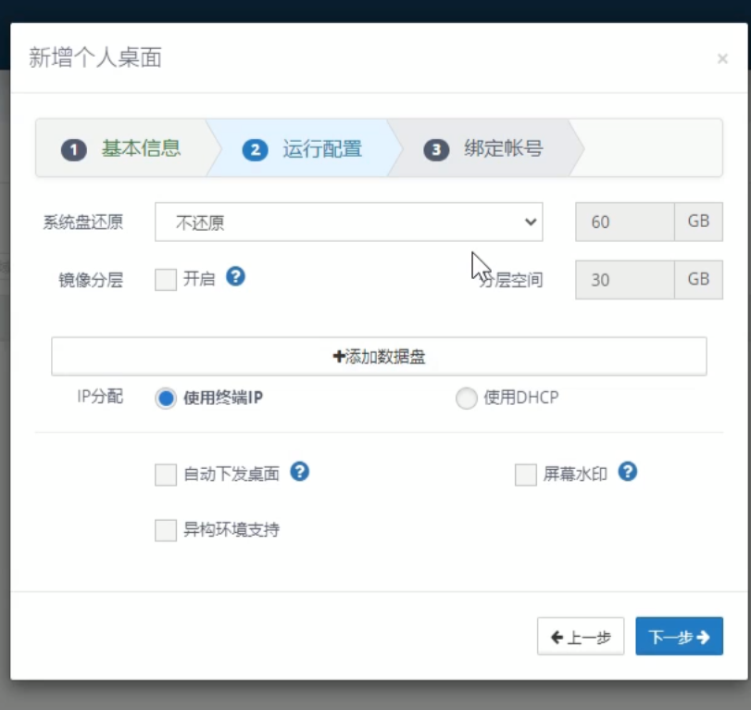The image size is (751, 710).
Task: Click step 3 number circle icon
Action: (436, 149)
